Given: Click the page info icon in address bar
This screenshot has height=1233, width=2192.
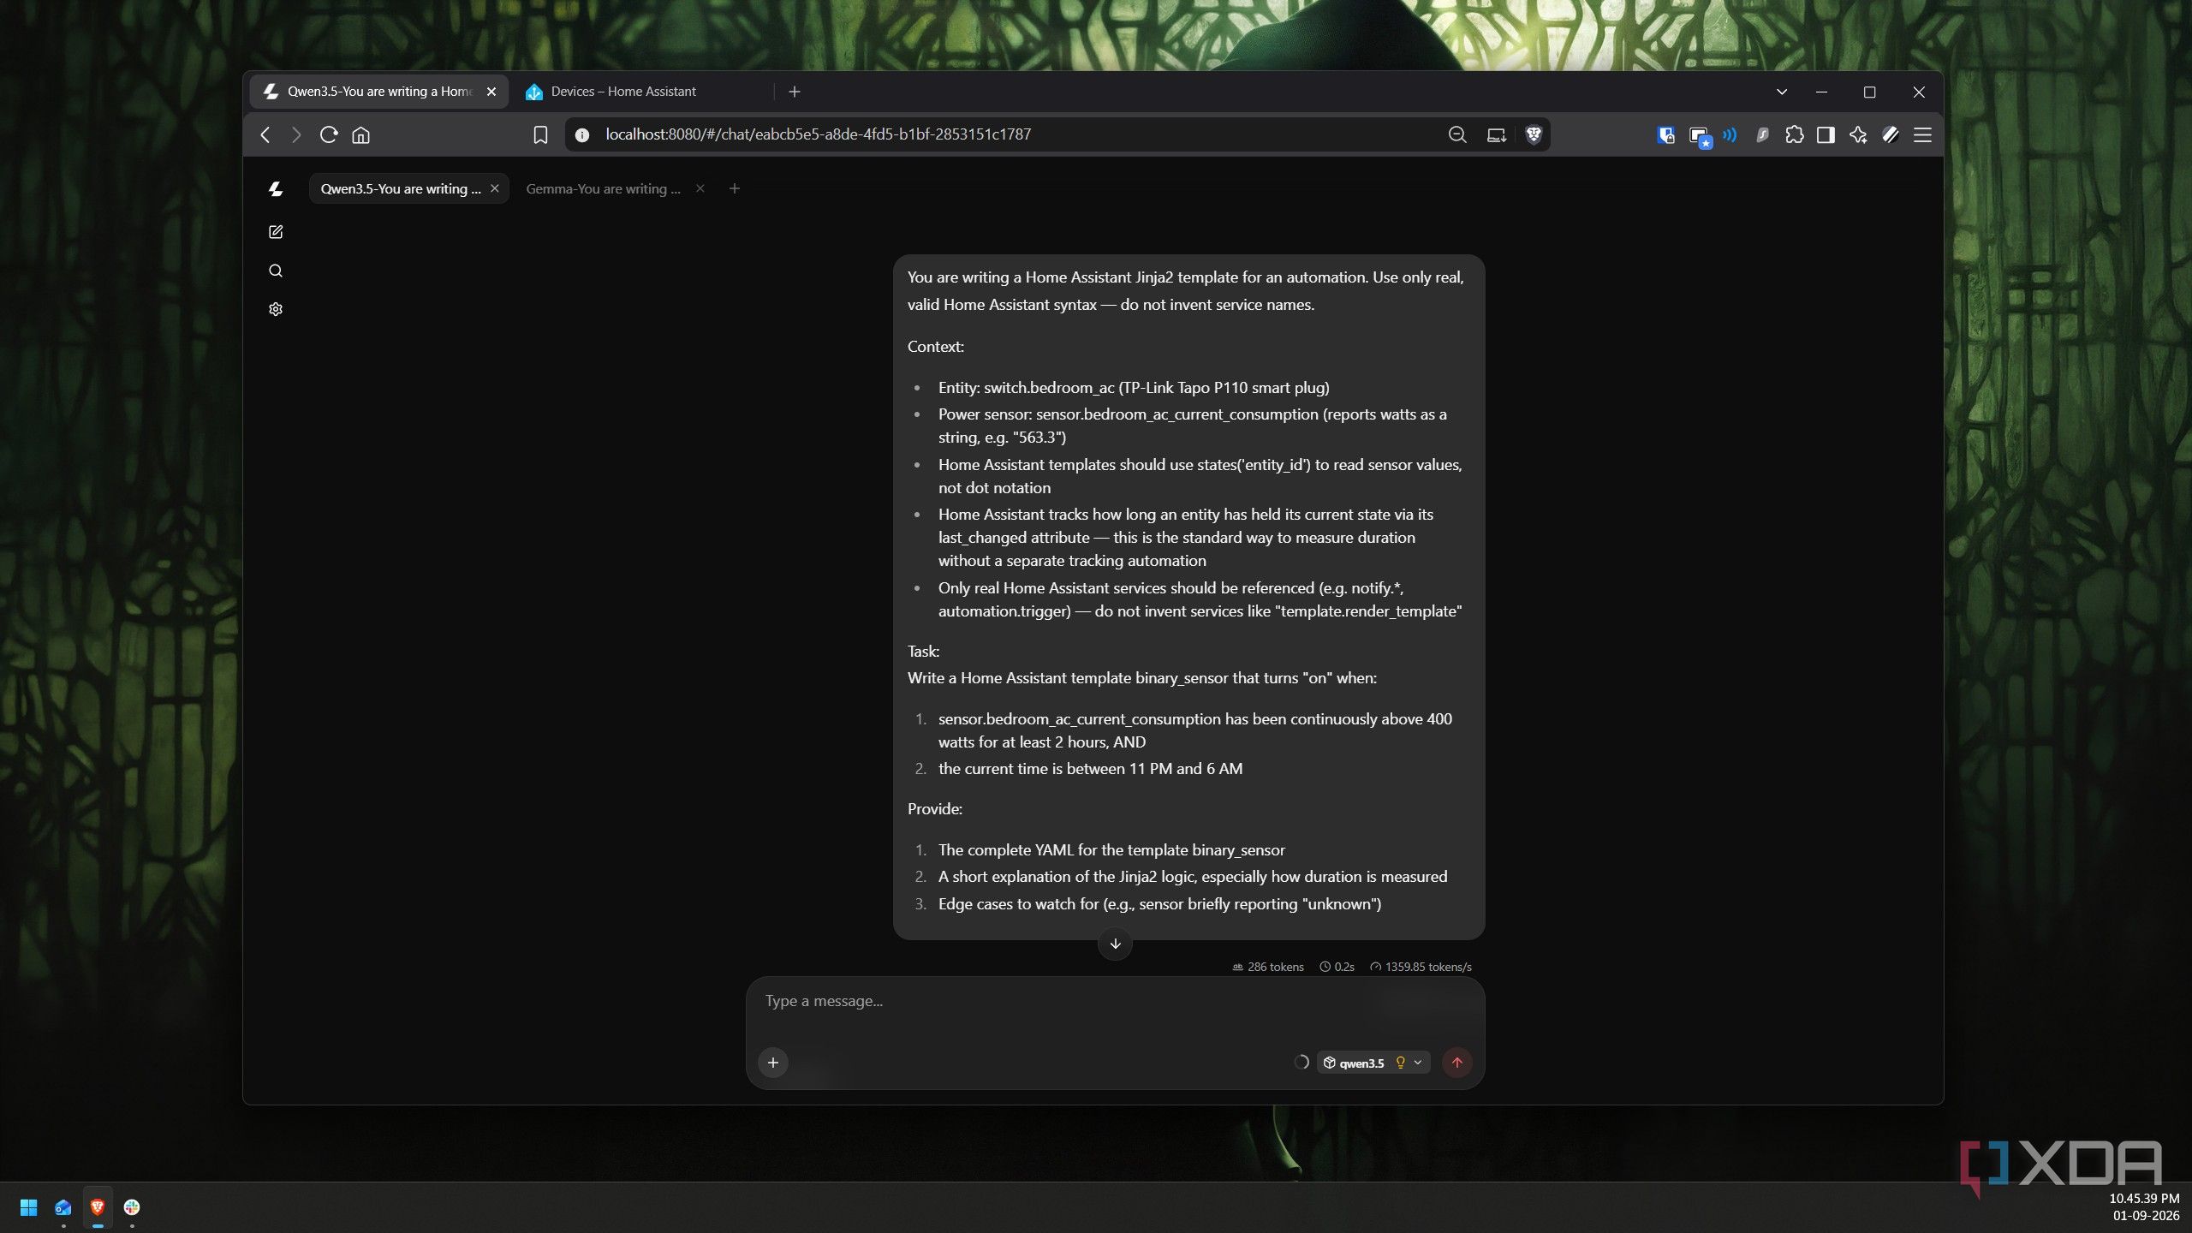Looking at the screenshot, I should [x=582, y=134].
